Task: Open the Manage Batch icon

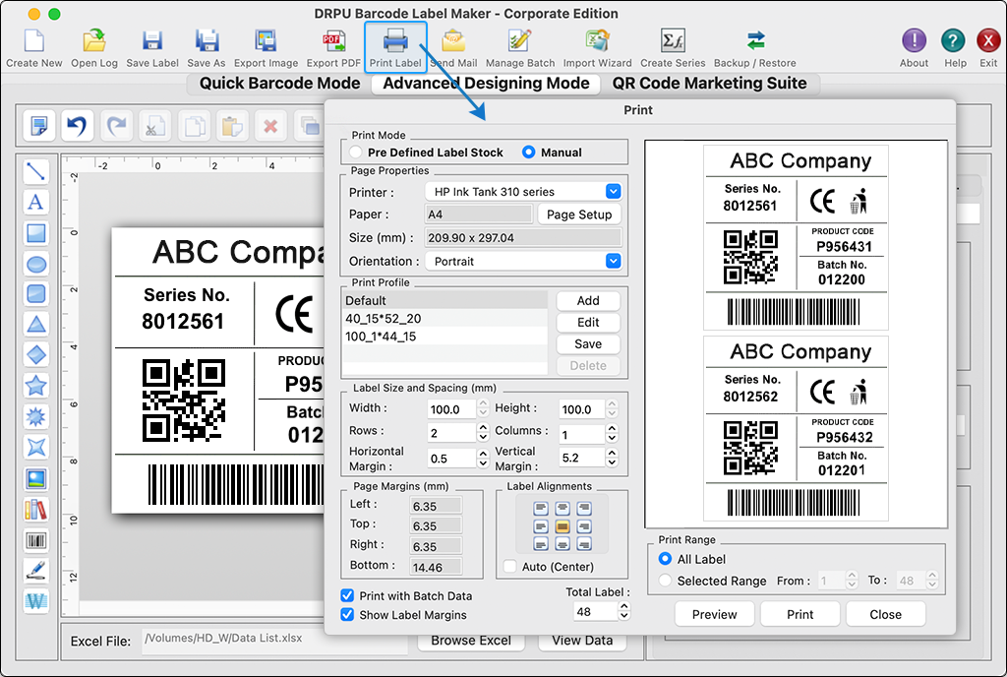Action: 519,41
